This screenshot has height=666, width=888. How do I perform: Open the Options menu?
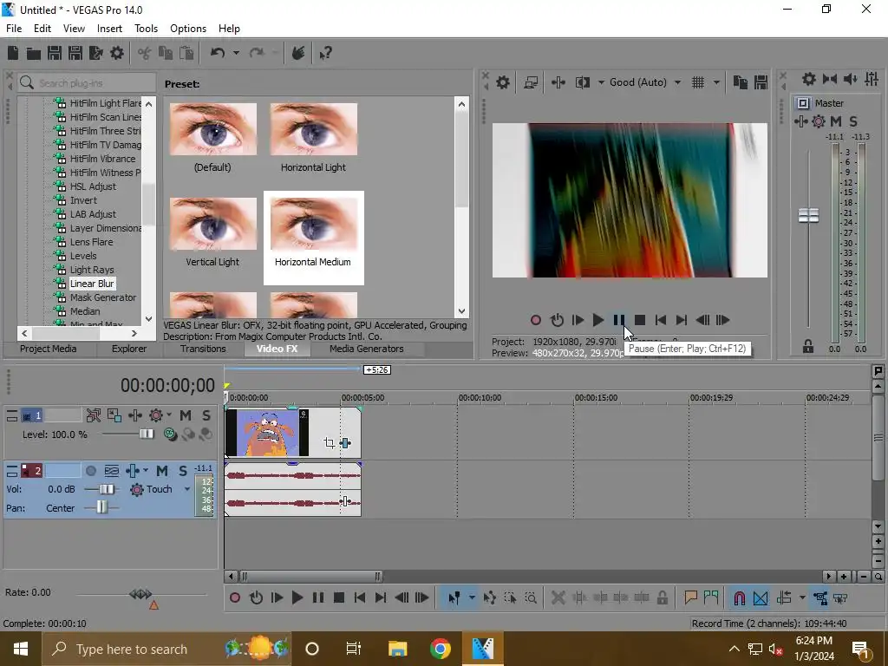click(188, 29)
